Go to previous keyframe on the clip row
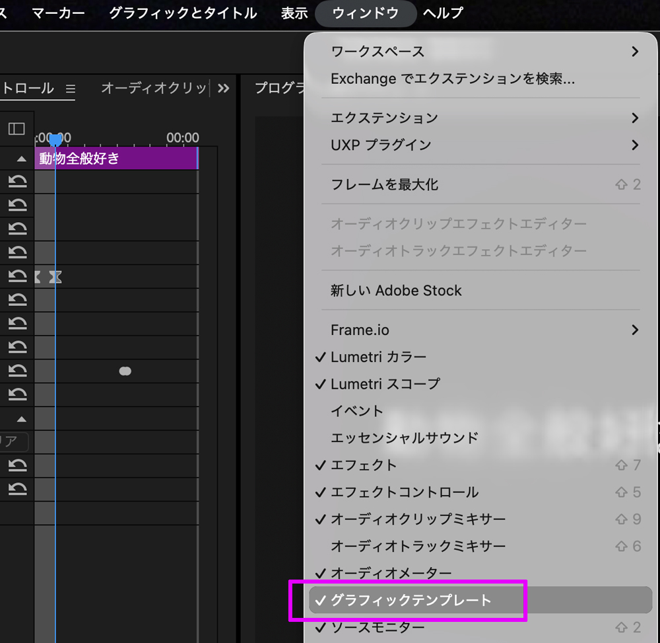This screenshot has height=643, width=660. pyautogui.click(x=36, y=276)
